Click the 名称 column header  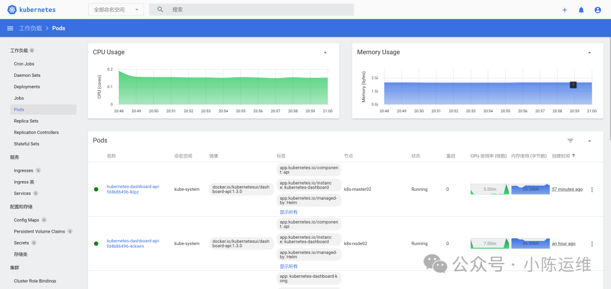pos(111,156)
